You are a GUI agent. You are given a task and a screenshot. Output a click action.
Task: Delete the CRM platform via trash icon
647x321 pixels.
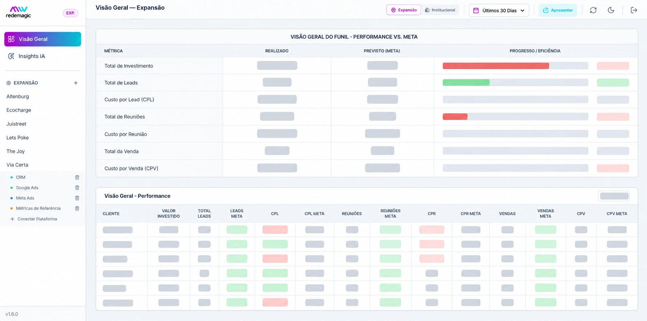(x=77, y=177)
